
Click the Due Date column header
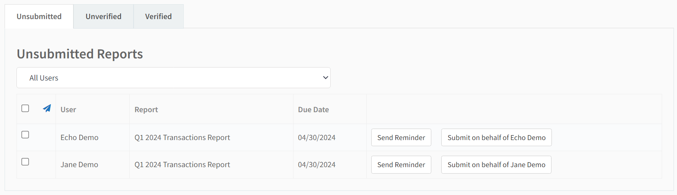click(313, 110)
